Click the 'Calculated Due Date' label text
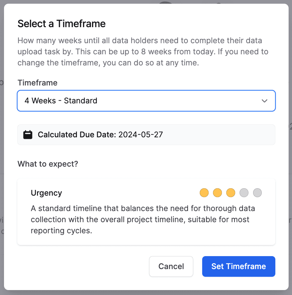 pos(77,135)
